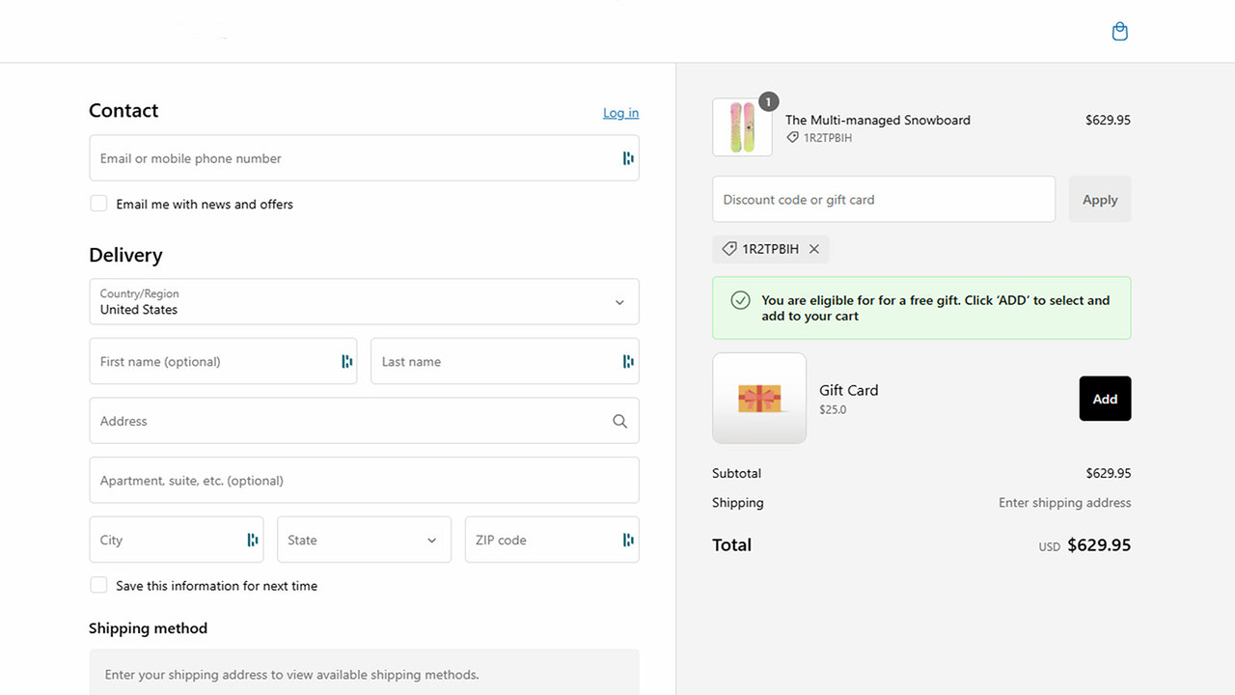Viewport: 1235px width, 695px height.
Task: Check Save this information for next time
Action: [98, 585]
